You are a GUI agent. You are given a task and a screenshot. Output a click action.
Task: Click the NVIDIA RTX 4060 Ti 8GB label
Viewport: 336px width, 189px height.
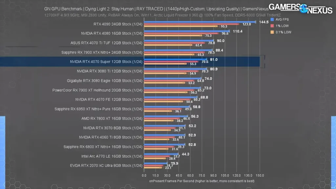click(x=111, y=137)
